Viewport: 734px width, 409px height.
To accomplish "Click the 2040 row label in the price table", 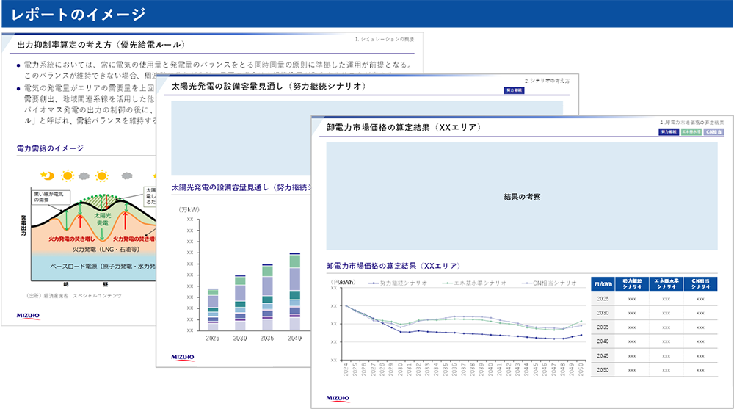I will pos(603,341).
